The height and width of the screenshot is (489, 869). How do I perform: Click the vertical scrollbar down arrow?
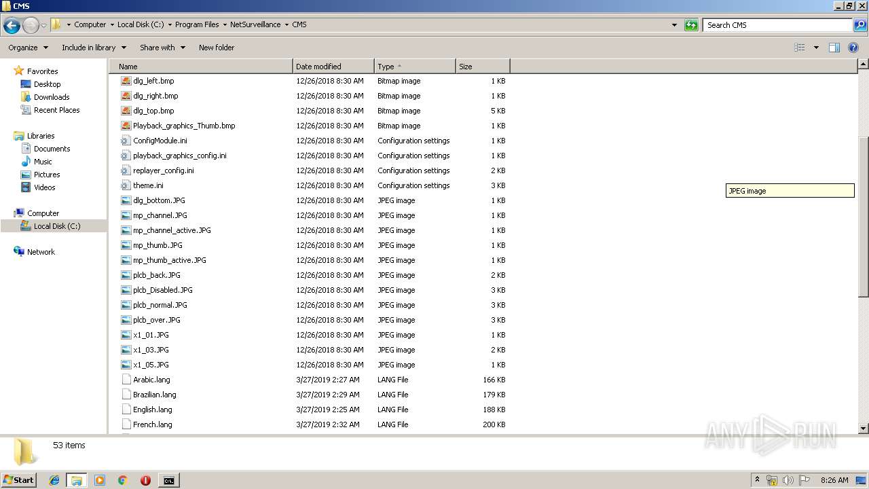point(864,429)
